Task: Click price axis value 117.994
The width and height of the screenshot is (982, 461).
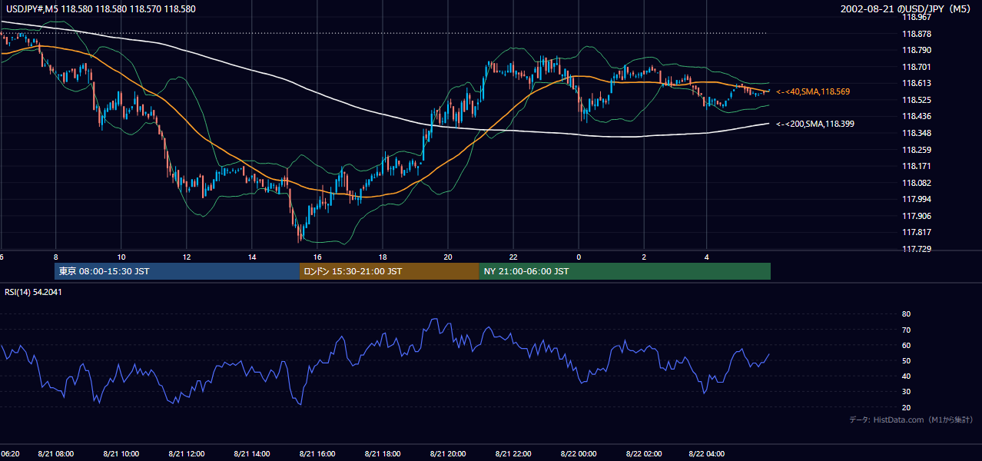Action: 916,199
